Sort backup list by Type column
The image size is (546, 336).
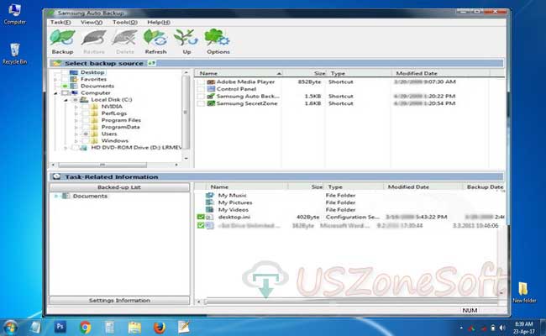point(354,187)
